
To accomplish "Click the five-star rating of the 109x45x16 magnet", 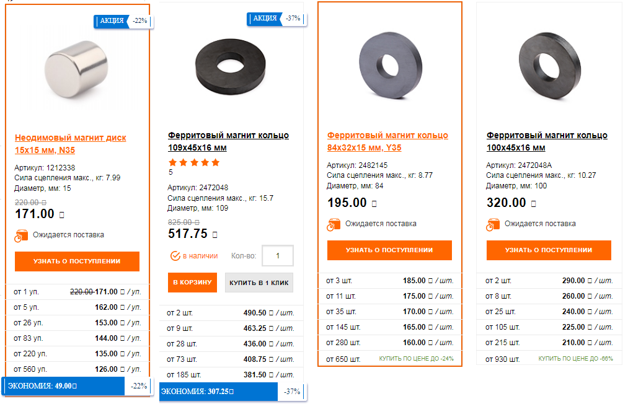I will pyautogui.click(x=193, y=162).
